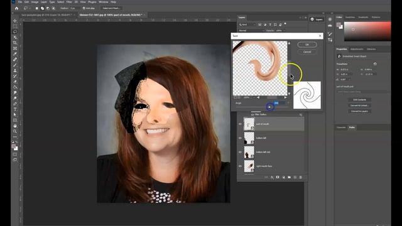Click the Convert to Layers button
402x226 pixels.
[360, 111]
